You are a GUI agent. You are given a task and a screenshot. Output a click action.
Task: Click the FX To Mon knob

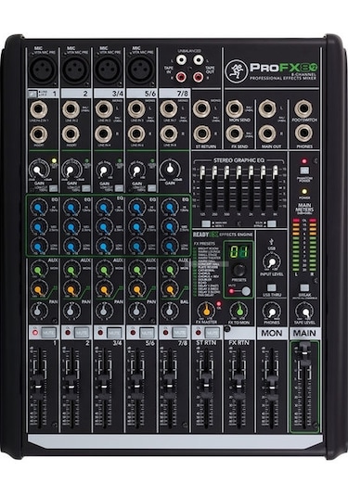[x=239, y=311]
